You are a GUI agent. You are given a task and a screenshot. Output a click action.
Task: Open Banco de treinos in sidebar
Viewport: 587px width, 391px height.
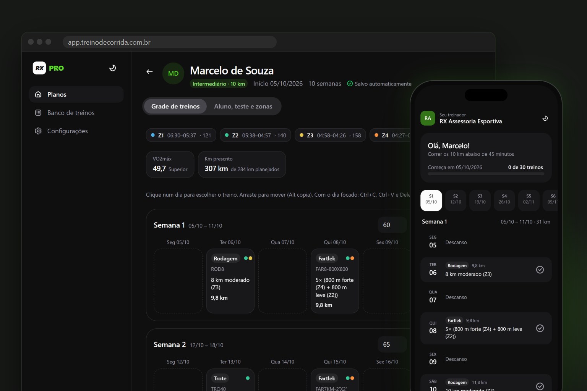tap(76, 113)
